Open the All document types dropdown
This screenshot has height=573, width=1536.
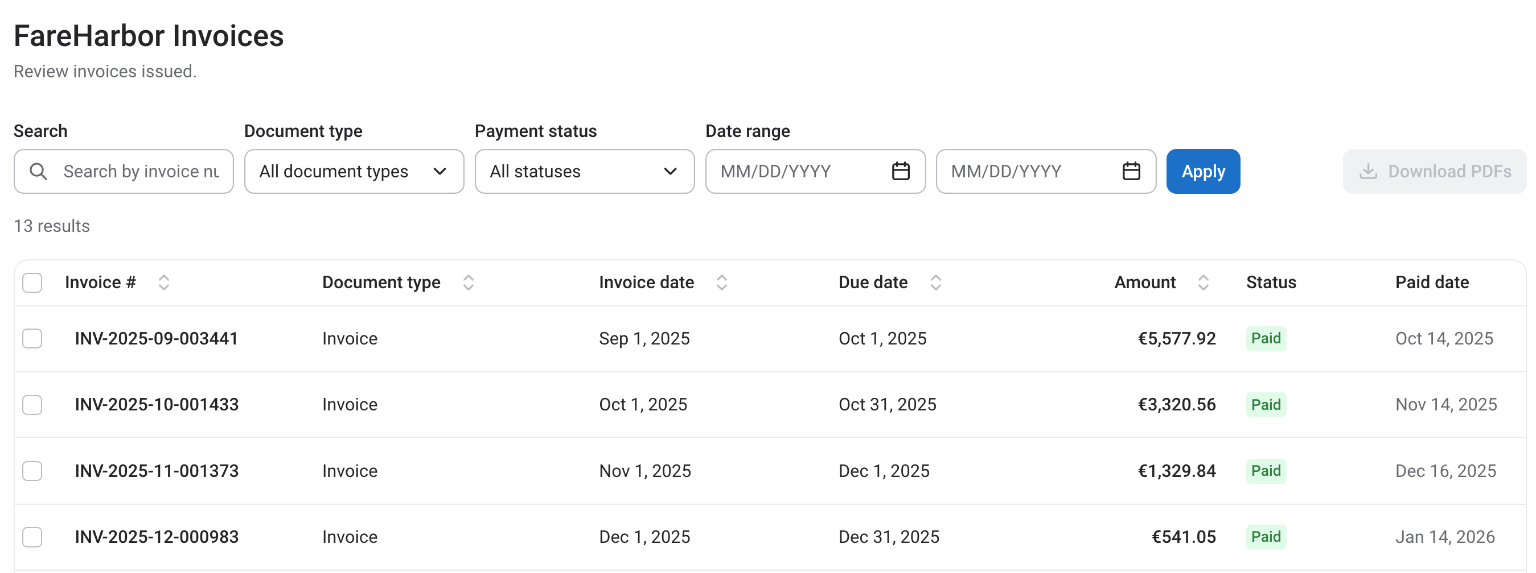(354, 172)
